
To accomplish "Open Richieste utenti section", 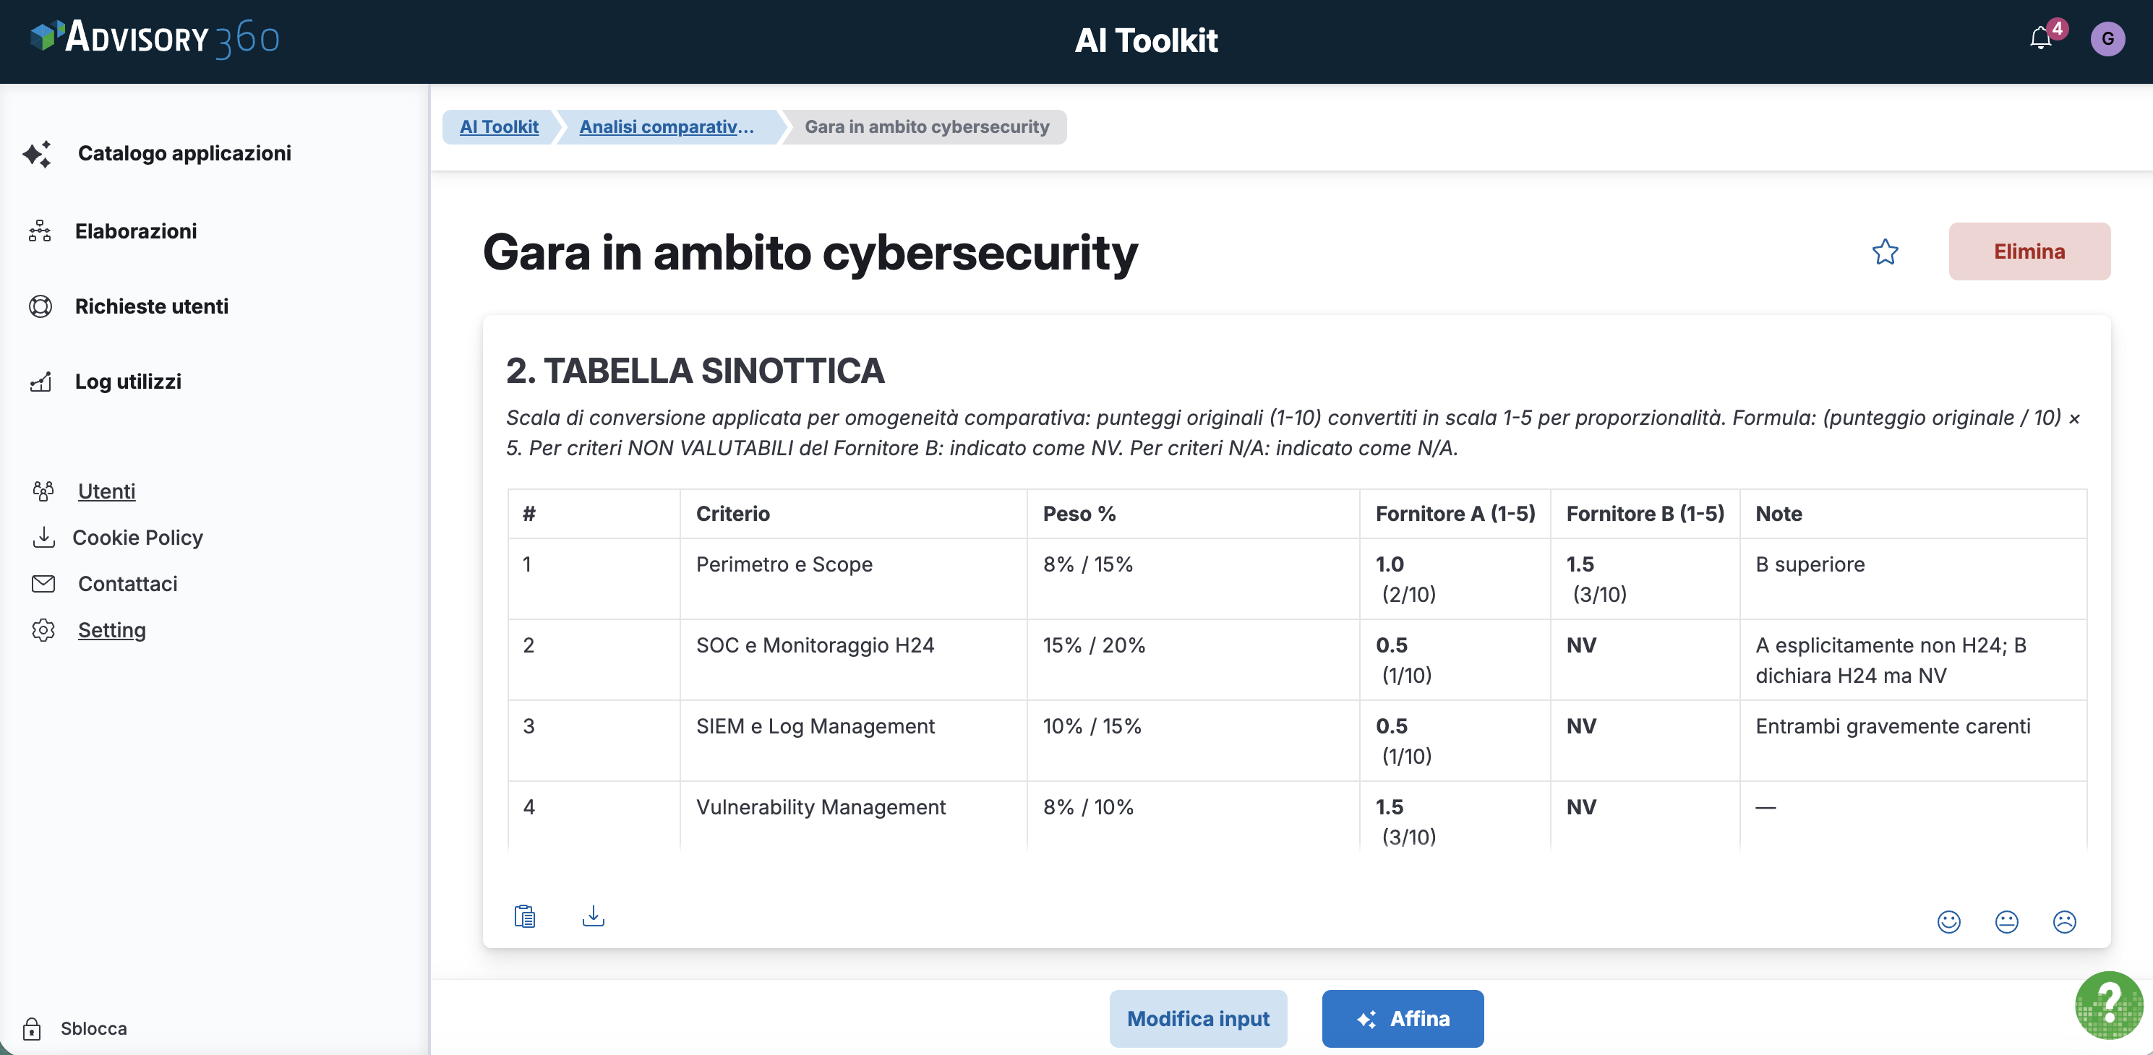I will tap(151, 306).
